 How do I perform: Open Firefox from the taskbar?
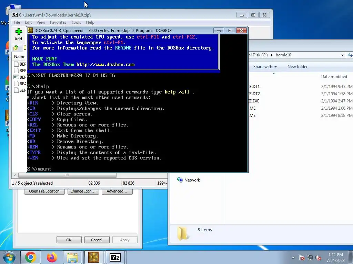point(52,257)
